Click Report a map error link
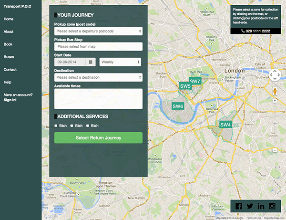This screenshot has height=220, width=286. [x=274, y=218]
